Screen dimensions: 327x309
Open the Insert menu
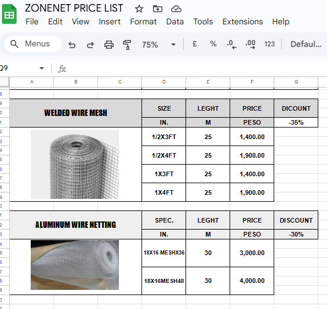(x=110, y=21)
